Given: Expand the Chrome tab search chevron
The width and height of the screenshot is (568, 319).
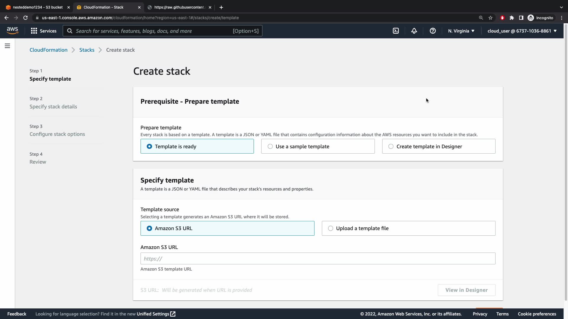Looking at the screenshot, I should [561, 7].
